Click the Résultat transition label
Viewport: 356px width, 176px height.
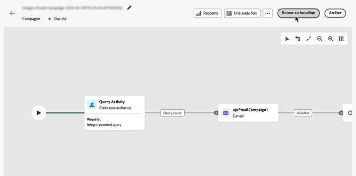(x=303, y=113)
